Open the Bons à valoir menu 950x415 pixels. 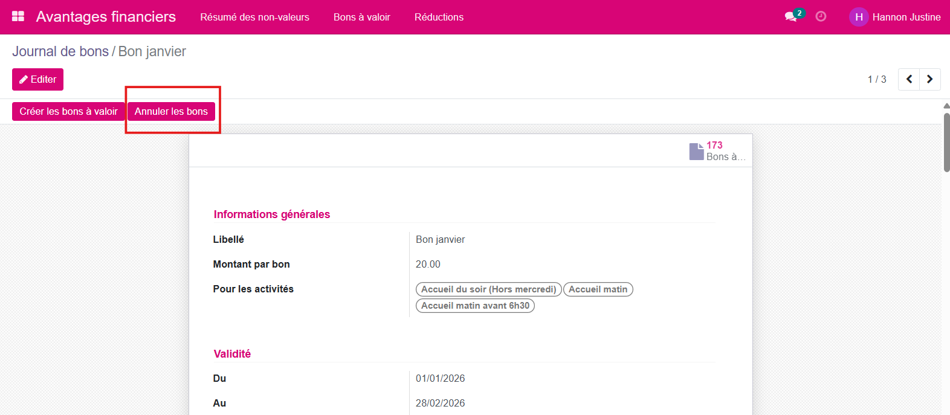(361, 17)
